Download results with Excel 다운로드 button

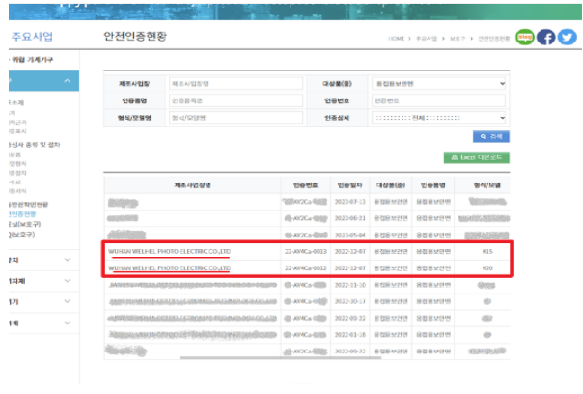click(x=476, y=157)
